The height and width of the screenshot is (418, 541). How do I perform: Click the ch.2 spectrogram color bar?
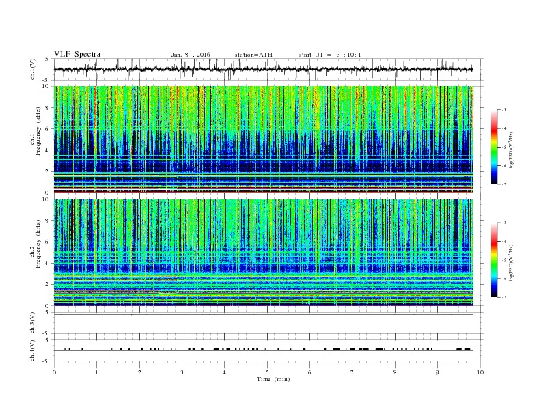click(495, 260)
